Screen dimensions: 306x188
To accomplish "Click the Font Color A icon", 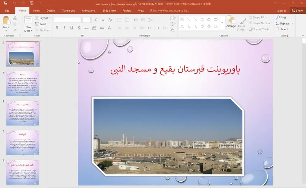I will (110, 28).
